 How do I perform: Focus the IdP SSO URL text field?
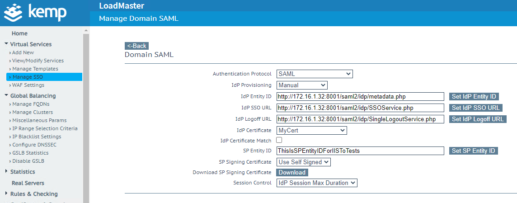point(360,108)
